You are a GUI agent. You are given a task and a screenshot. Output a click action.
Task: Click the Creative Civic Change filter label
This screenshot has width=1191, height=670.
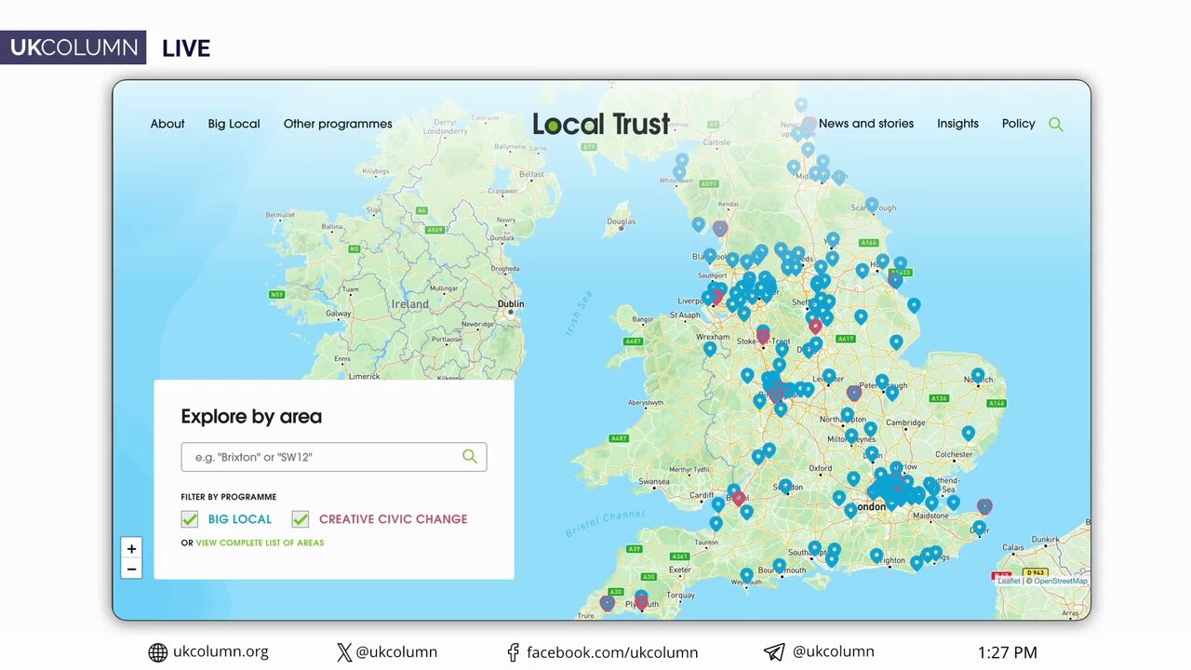click(393, 519)
